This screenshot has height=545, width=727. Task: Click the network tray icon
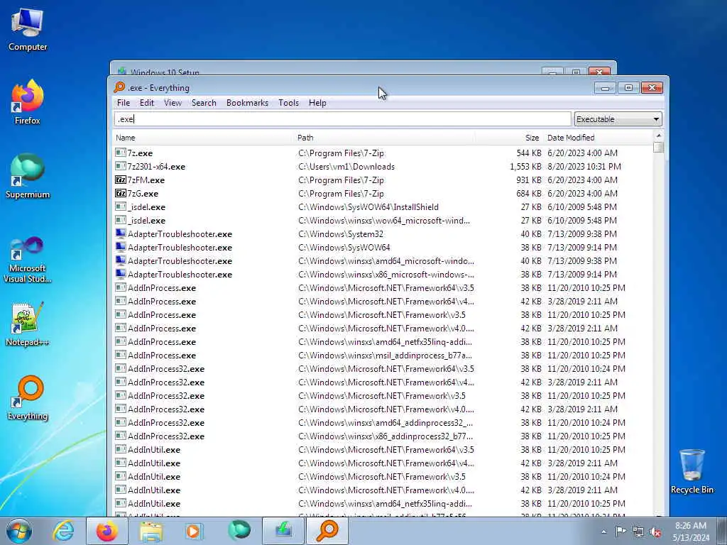coord(638,532)
